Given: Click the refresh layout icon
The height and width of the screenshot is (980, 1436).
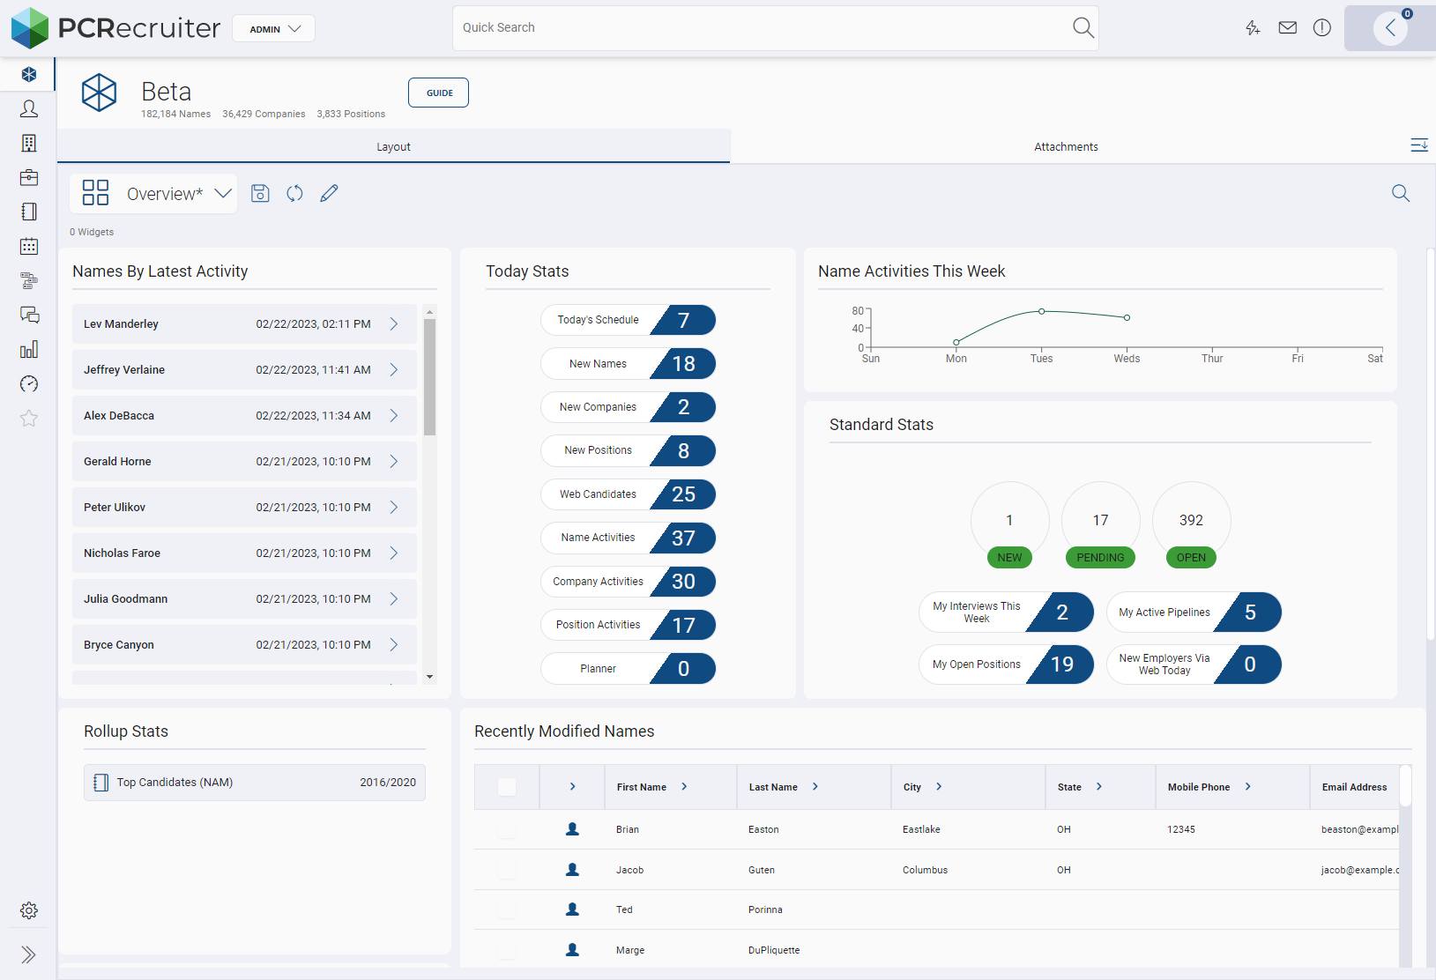Looking at the screenshot, I should (294, 194).
